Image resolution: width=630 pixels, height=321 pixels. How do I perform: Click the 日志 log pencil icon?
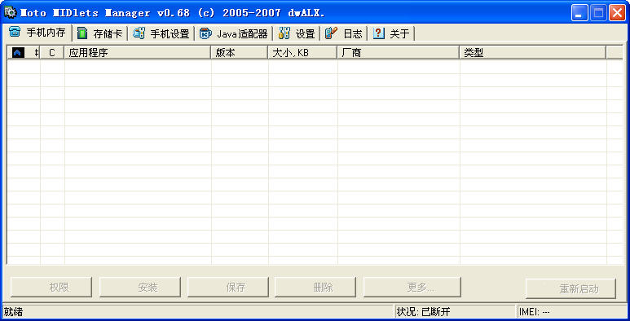pyautogui.click(x=331, y=33)
